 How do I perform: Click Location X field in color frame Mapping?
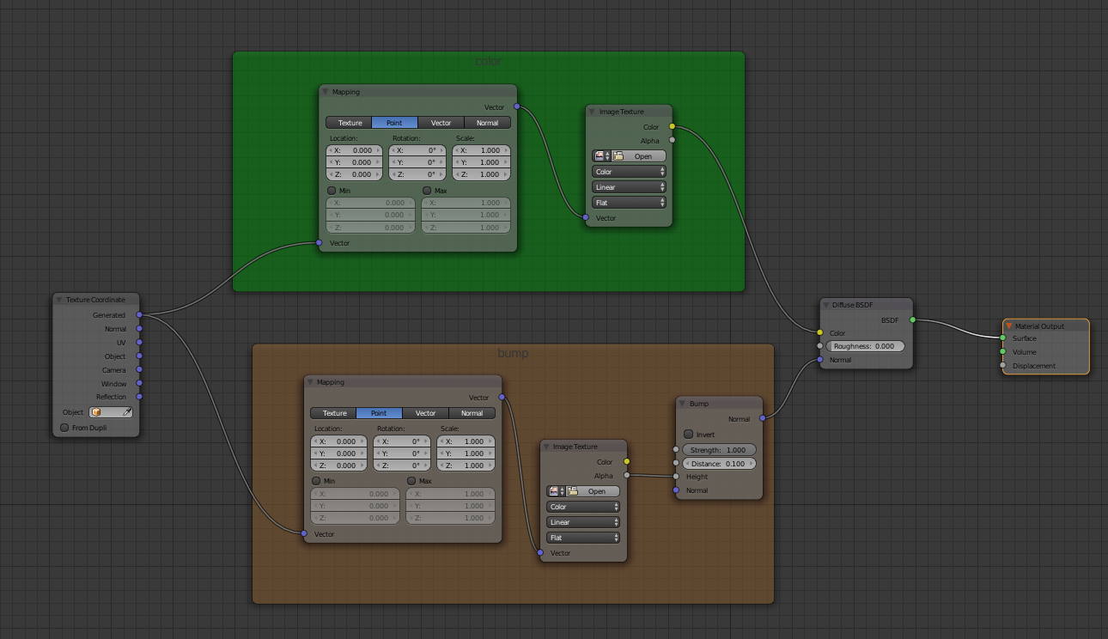pyautogui.click(x=355, y=150)
